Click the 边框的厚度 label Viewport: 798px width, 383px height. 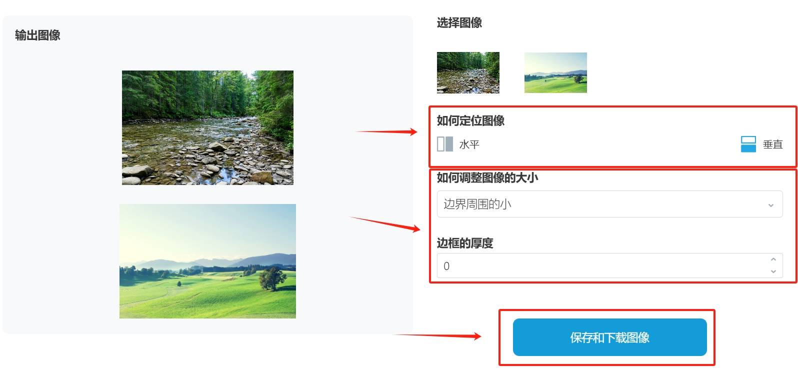(x=465, y=243)
